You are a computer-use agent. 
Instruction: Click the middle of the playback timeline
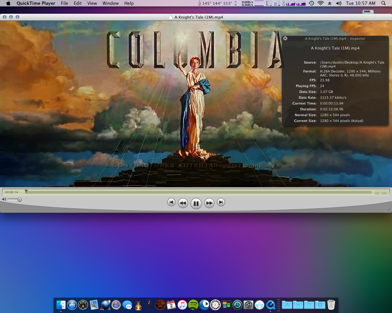tap(199, 192)
